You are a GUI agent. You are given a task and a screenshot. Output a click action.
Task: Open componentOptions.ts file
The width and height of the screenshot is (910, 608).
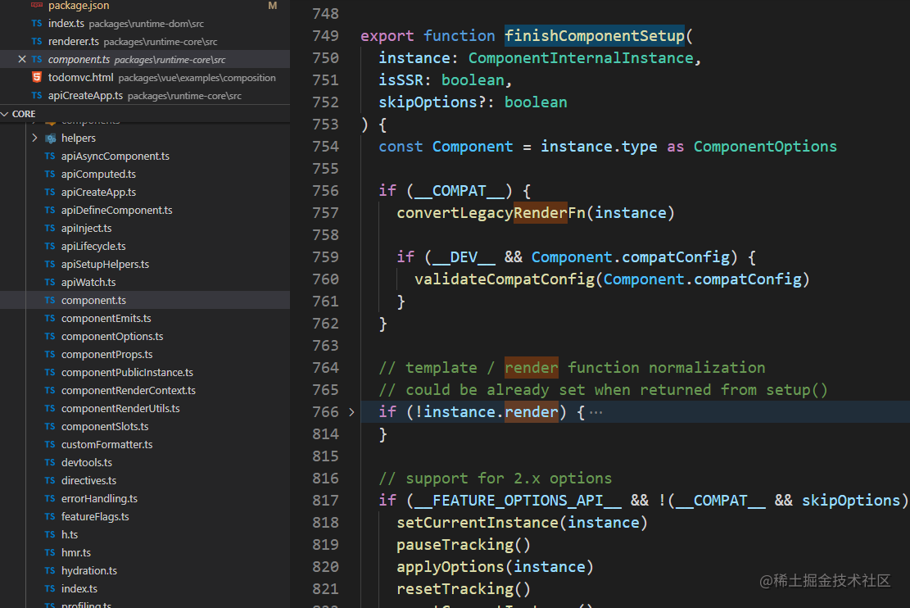[x=112, y=336]
